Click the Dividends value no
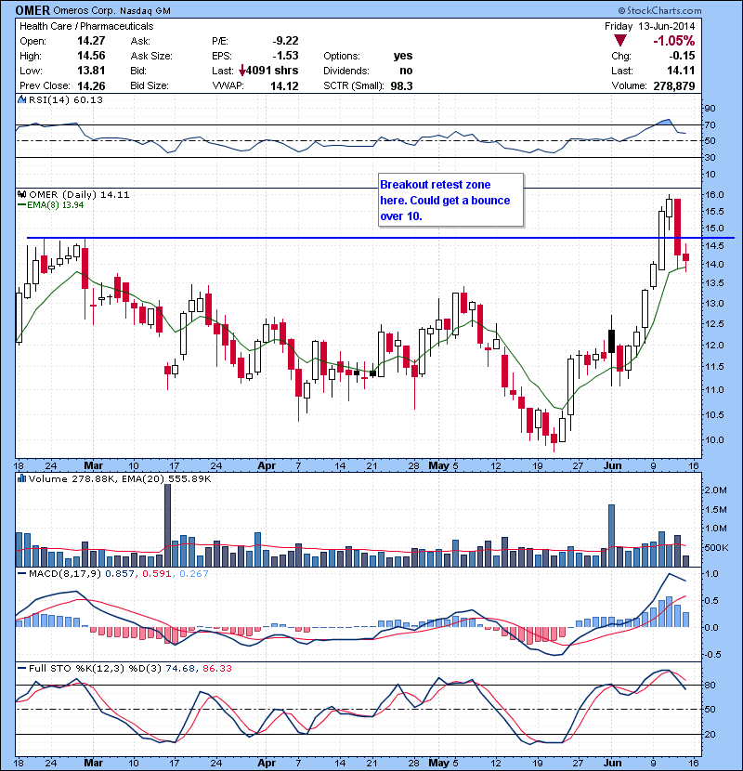743x771 pixels. (406, 71)
